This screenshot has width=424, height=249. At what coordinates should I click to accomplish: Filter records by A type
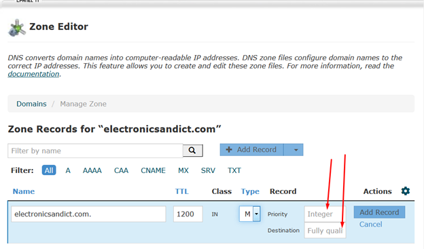click(68, 171)
